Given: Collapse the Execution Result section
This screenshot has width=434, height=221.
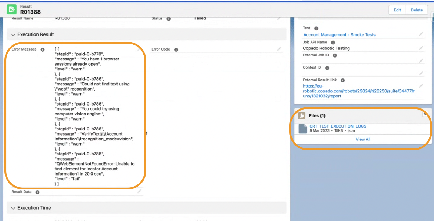Looking at the screenshot, I should [x=13, y=35].
